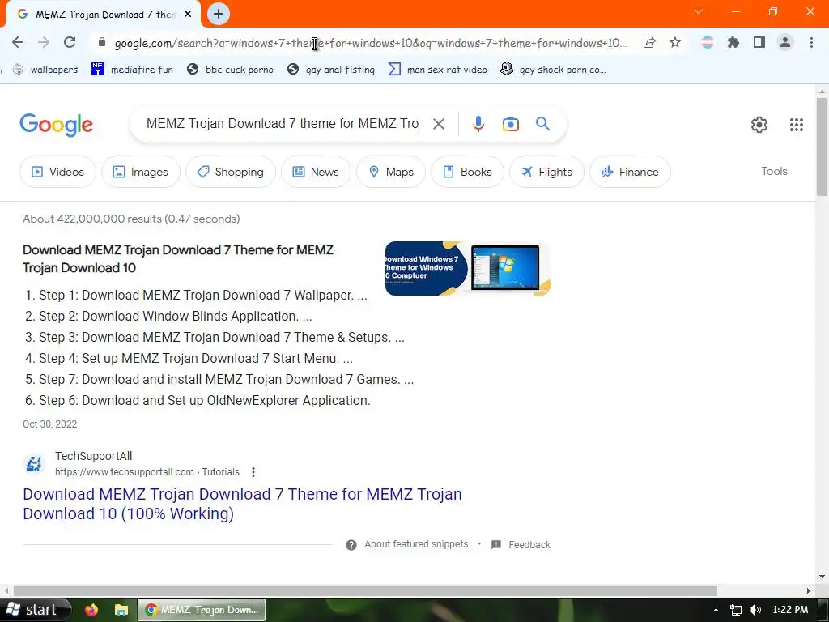
Task: Search by image with camera icon
Action: click(510, 124)
